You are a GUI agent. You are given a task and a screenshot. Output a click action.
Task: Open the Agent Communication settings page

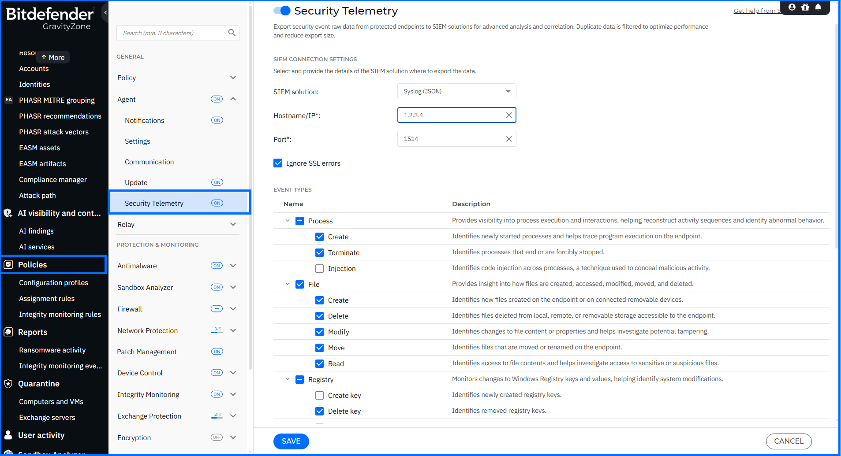coord(150,162)
